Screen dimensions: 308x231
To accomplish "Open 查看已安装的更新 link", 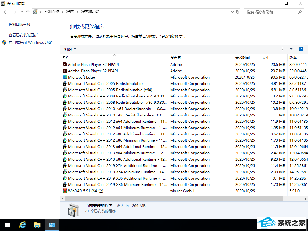I will click(23, 35).
